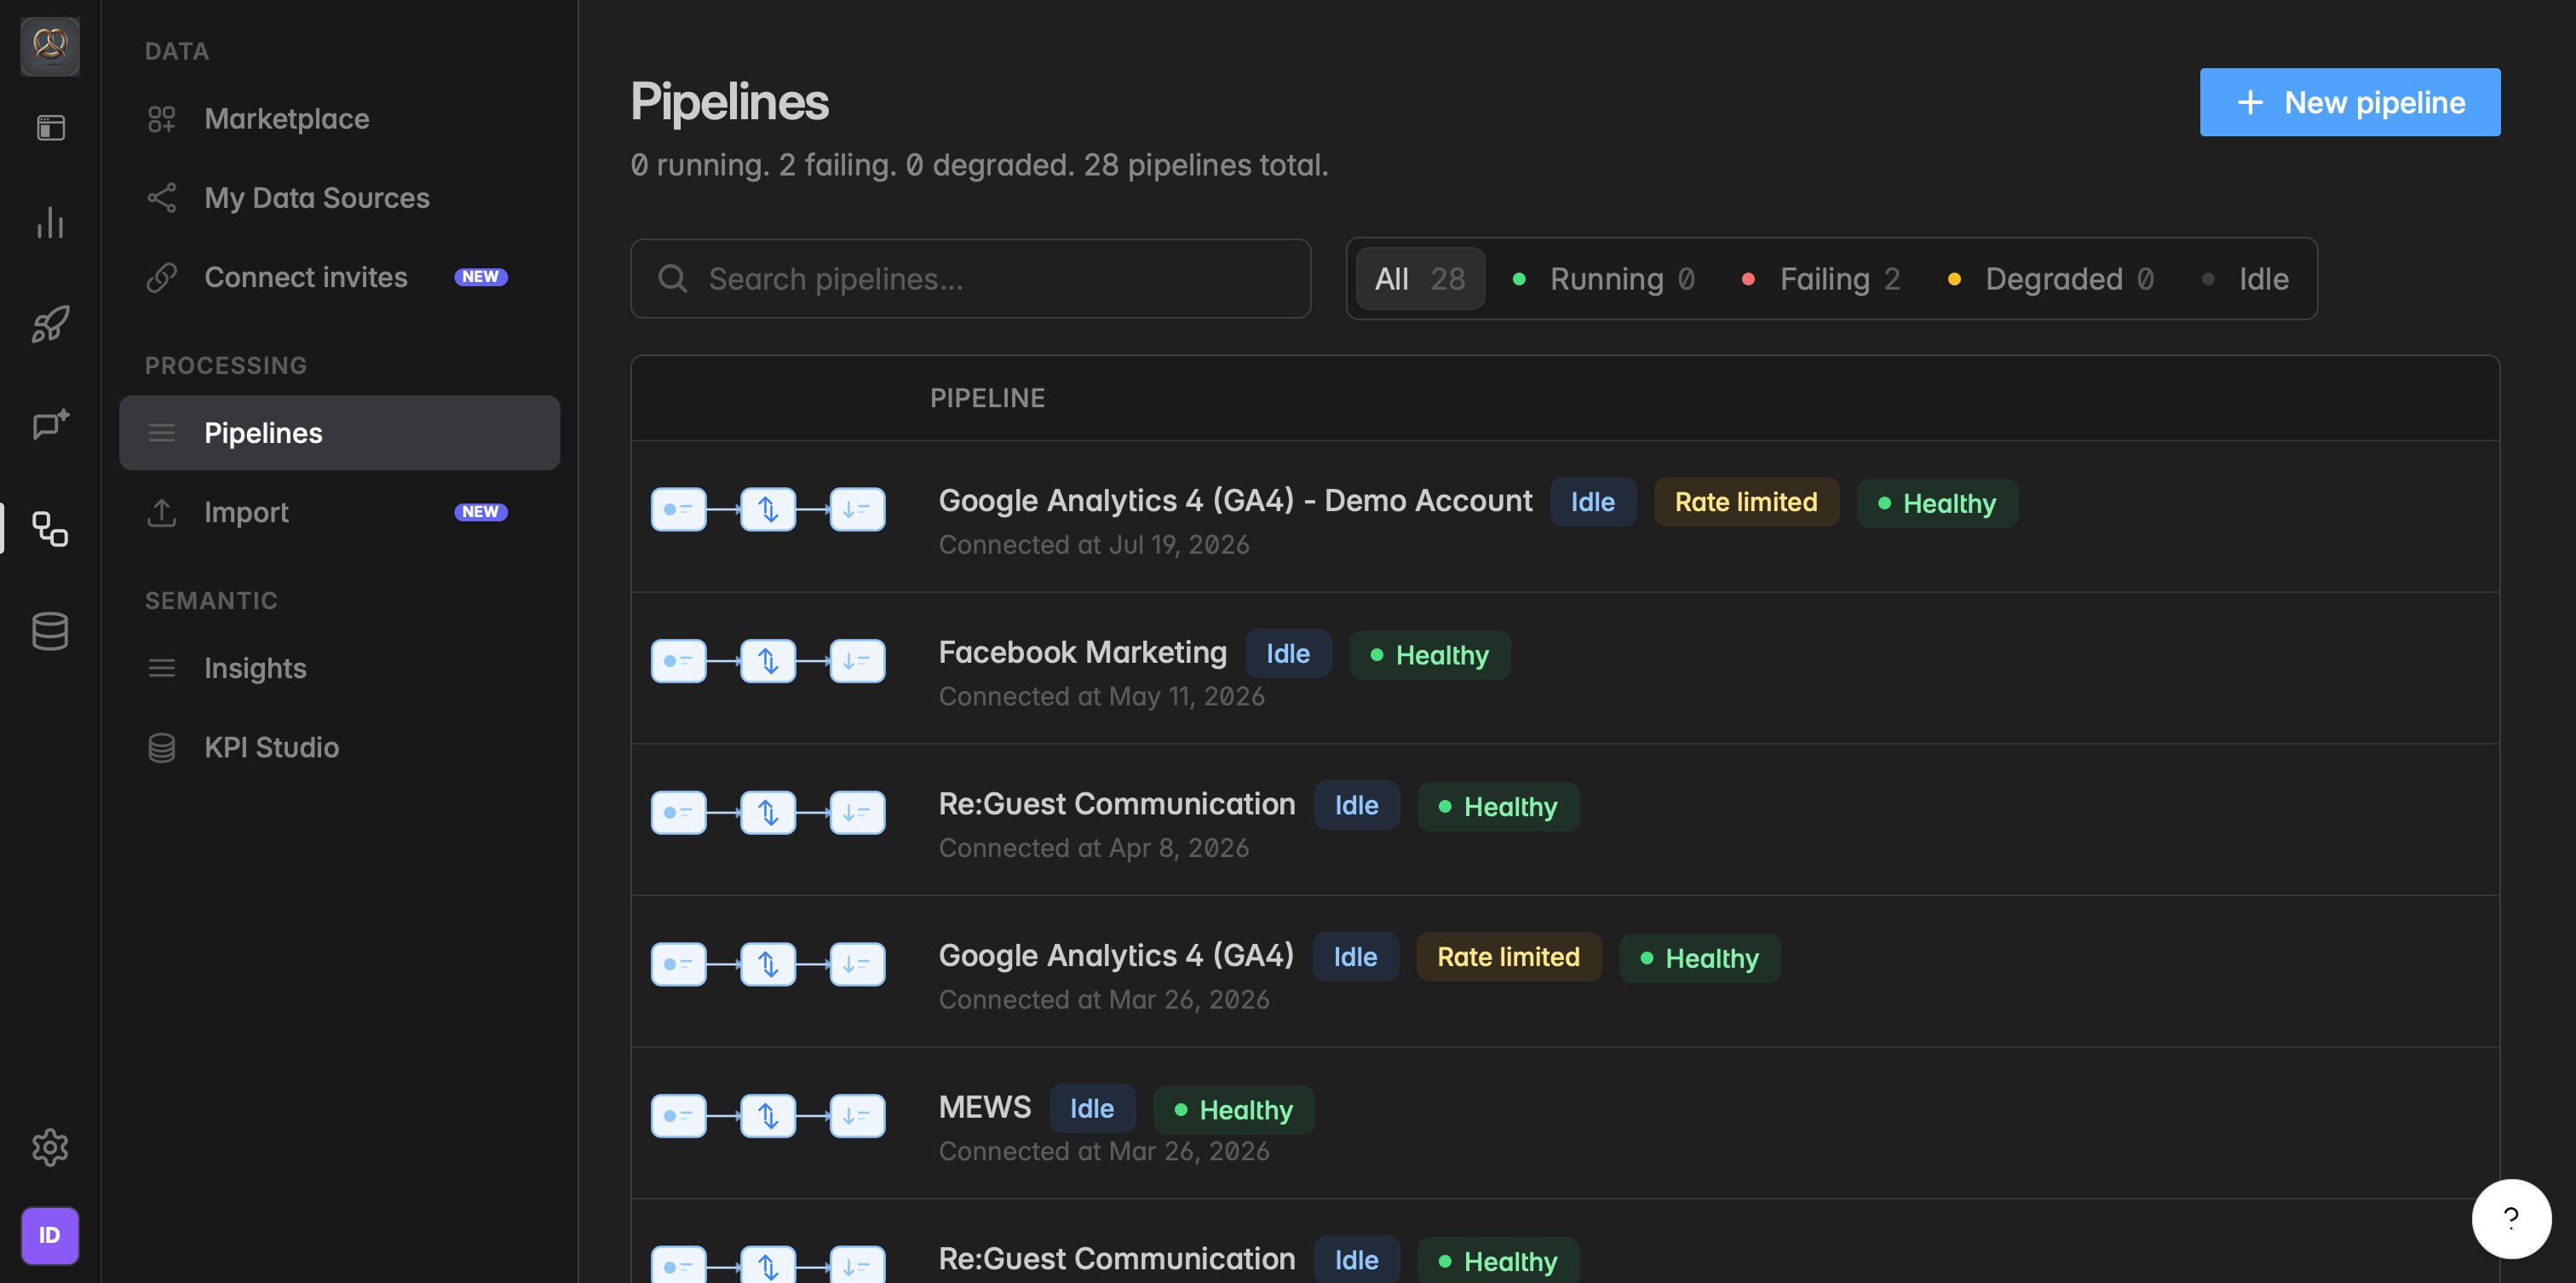Open the Facebook Marketing pipeline
This screenshot has width=2576, height=1283.
point(1083,653)
